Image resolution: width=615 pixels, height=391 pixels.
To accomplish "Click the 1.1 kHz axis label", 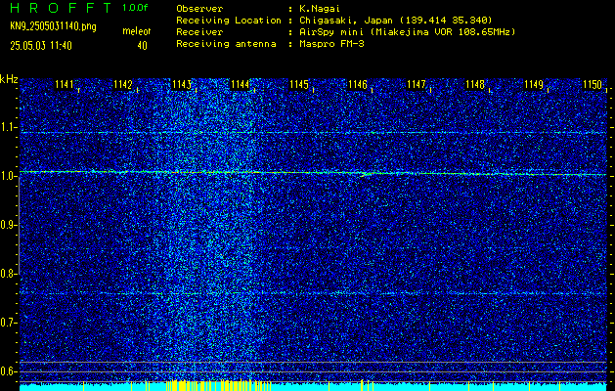I will (8, 127).
